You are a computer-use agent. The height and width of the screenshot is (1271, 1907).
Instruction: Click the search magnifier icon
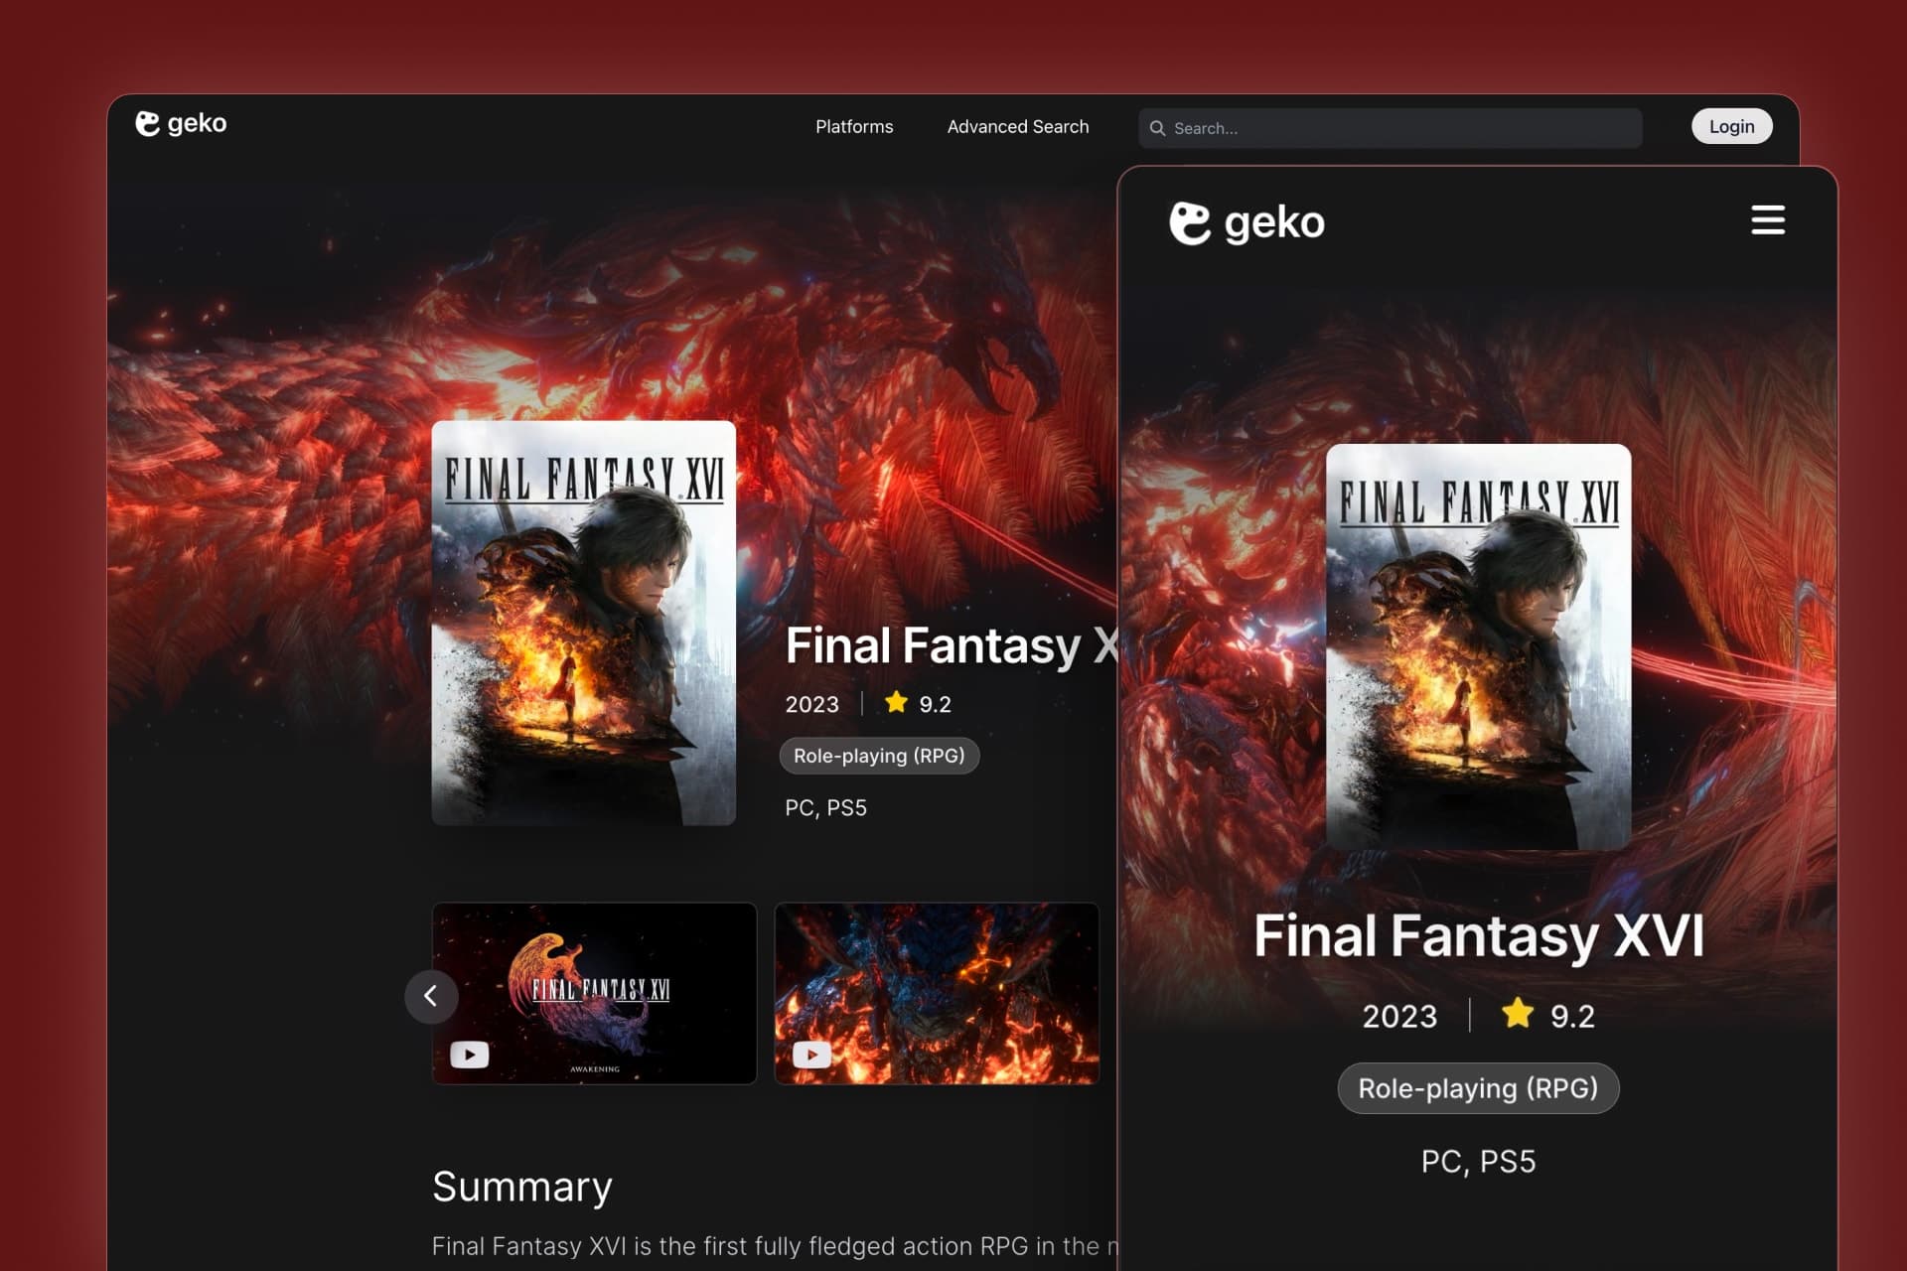1157,128
